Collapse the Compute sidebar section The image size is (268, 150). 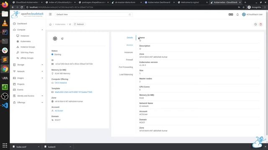[x=28, y=30]
